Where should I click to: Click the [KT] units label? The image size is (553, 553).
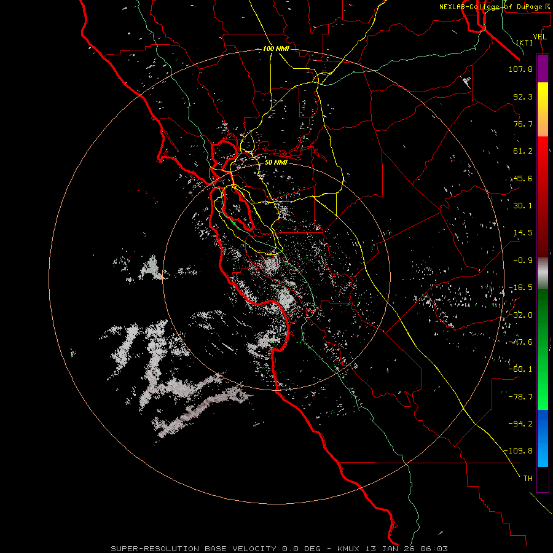tap(525, 42)
